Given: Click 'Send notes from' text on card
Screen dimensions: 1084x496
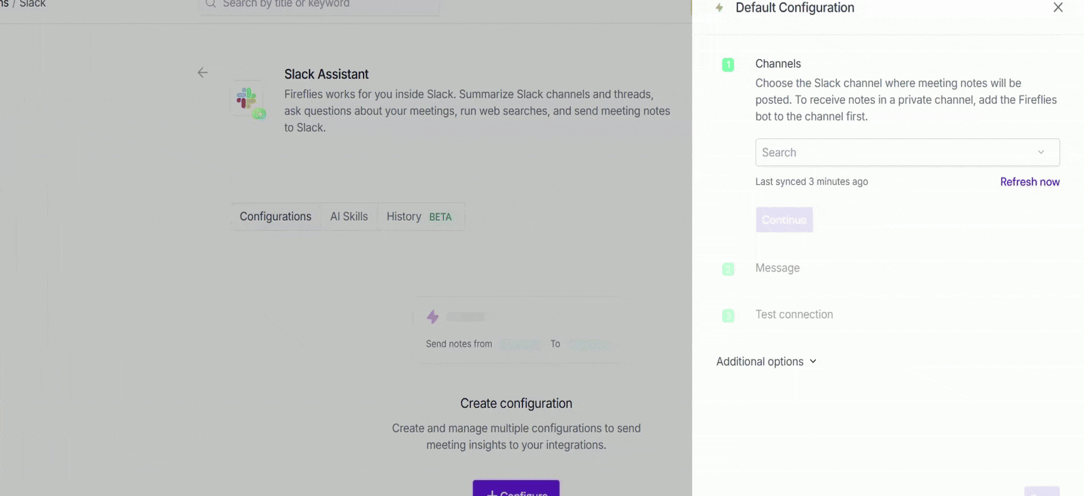Looking at the screenshot, I should pos(459,344).
